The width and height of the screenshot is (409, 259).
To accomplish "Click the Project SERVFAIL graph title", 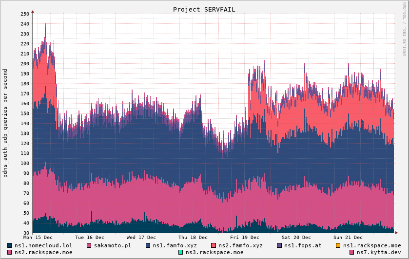I will [204, 9].
